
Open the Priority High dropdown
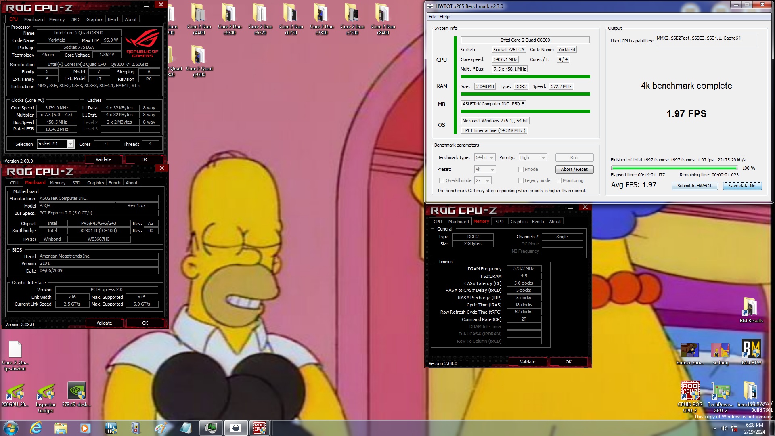click(533, 158)
